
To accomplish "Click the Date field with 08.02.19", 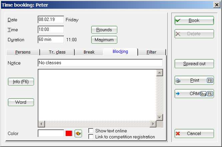I will pyautogui.click(x=51, y=20).
